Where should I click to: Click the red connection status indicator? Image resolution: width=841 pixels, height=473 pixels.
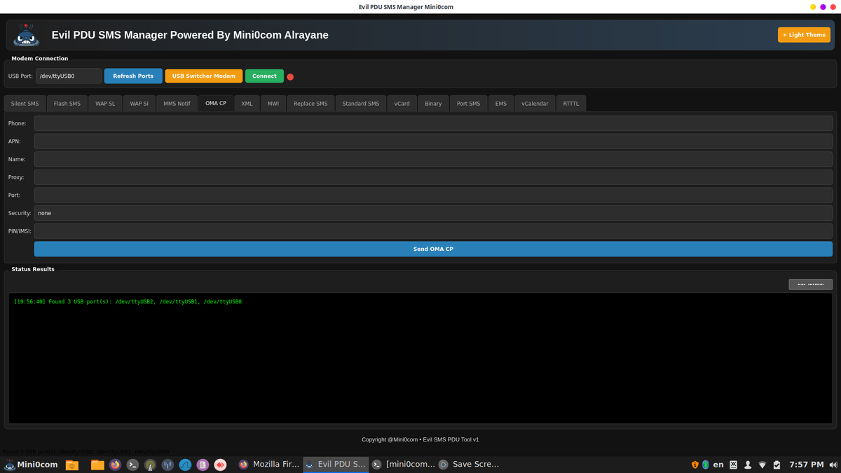(x=290, y=76)
